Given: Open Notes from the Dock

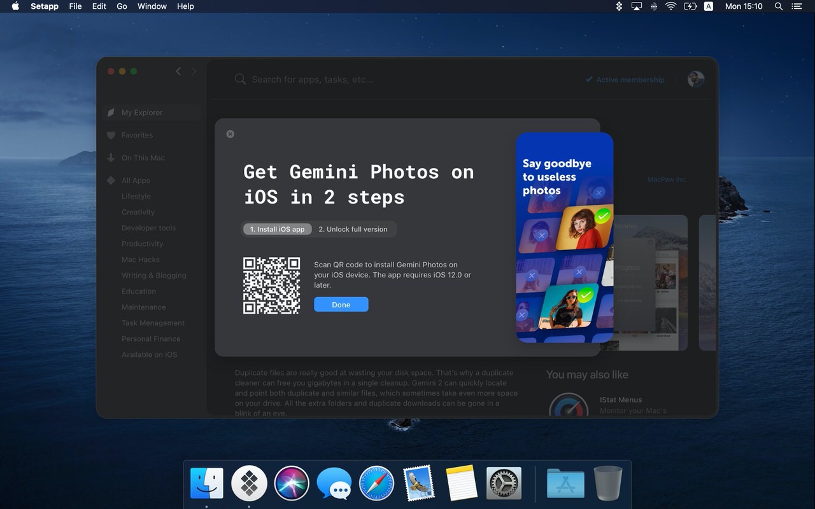Looking at the screenshot, I should tap(462, 484).
